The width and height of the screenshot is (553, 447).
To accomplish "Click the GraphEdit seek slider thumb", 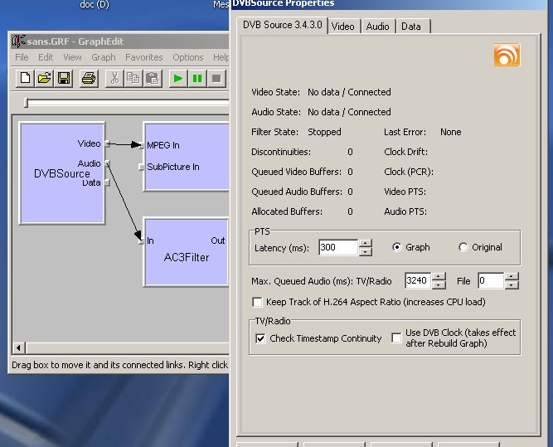I will [x=26, y=103].
